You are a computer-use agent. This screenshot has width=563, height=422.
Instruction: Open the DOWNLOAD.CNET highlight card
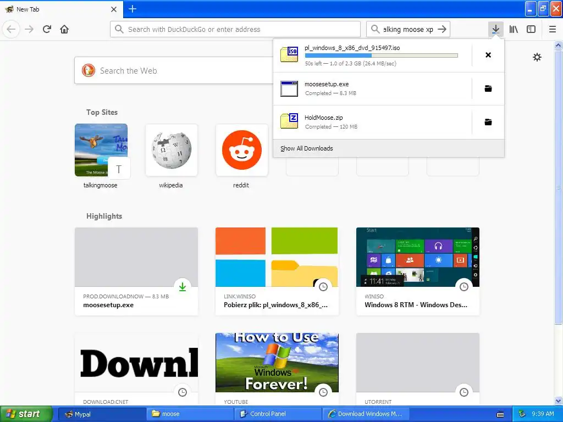point(136,369)
